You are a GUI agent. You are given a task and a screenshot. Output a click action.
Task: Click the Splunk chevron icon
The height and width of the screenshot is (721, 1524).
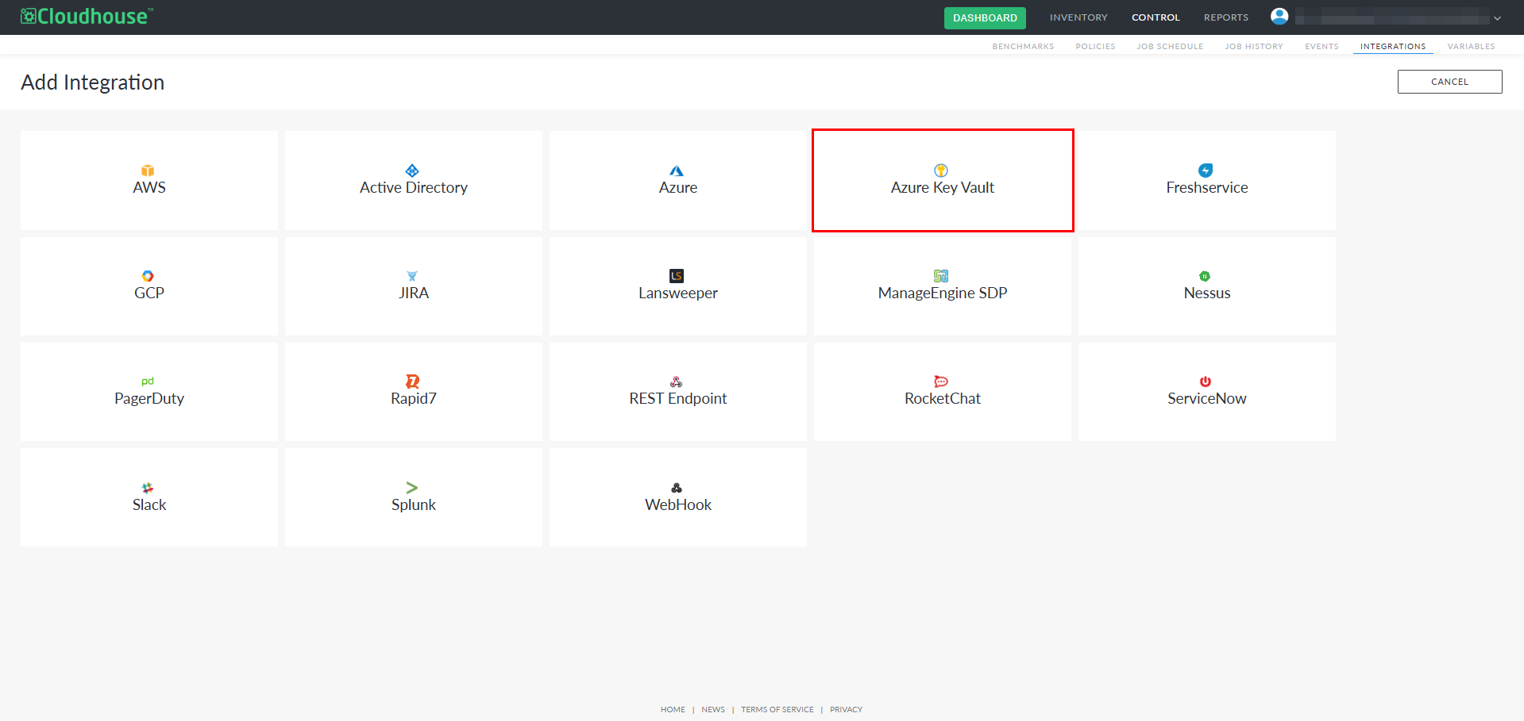(412, 488)
